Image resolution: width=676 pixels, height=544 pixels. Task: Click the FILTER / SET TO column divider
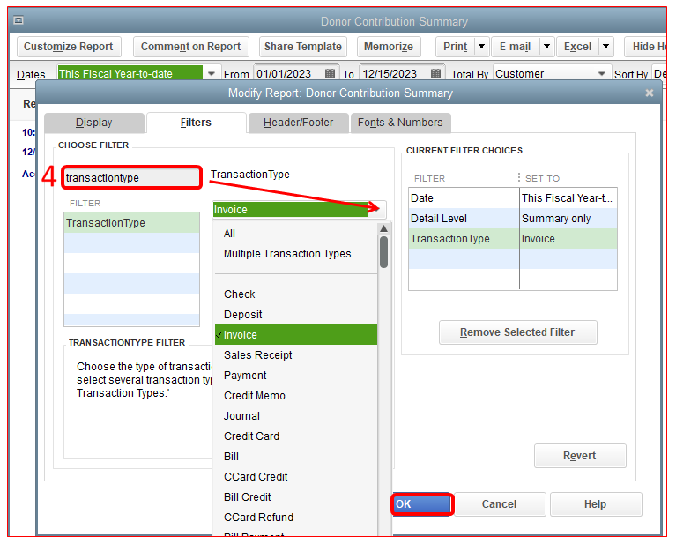pos(519,178)
